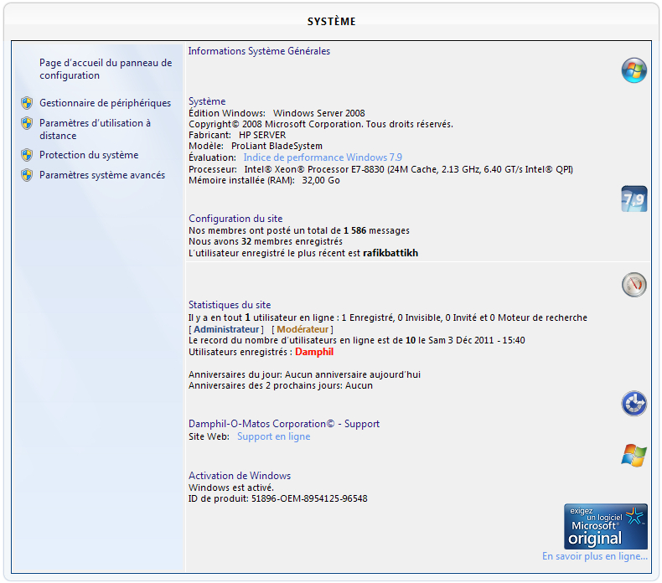Click the Windows Server 2008 edition text
Image resolution: width=662 pixels, height=583 pixels.
pyautogui.click(x=318, y=113)
